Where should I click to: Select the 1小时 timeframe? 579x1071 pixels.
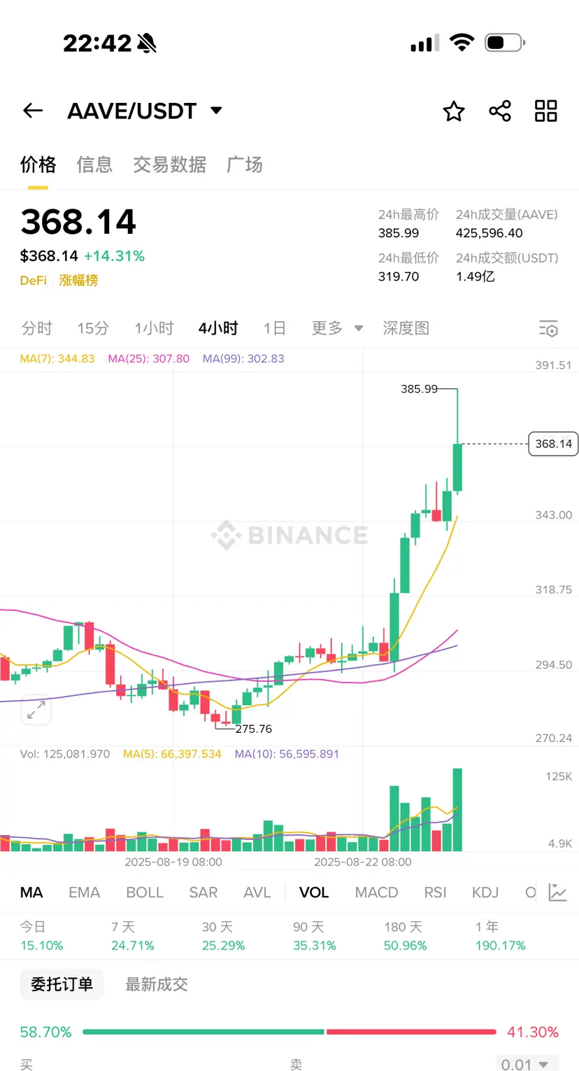pos(154,328)
